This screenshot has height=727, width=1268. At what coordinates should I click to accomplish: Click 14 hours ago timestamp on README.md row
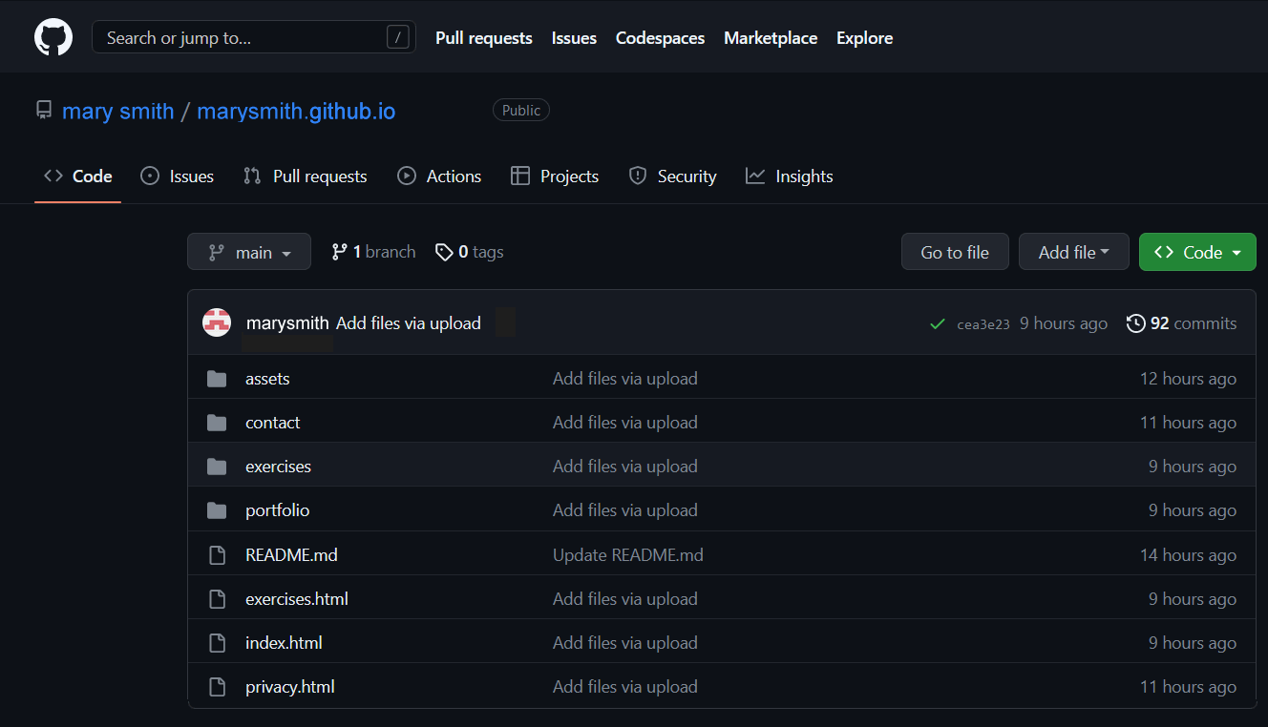[x=1188, y=554]
